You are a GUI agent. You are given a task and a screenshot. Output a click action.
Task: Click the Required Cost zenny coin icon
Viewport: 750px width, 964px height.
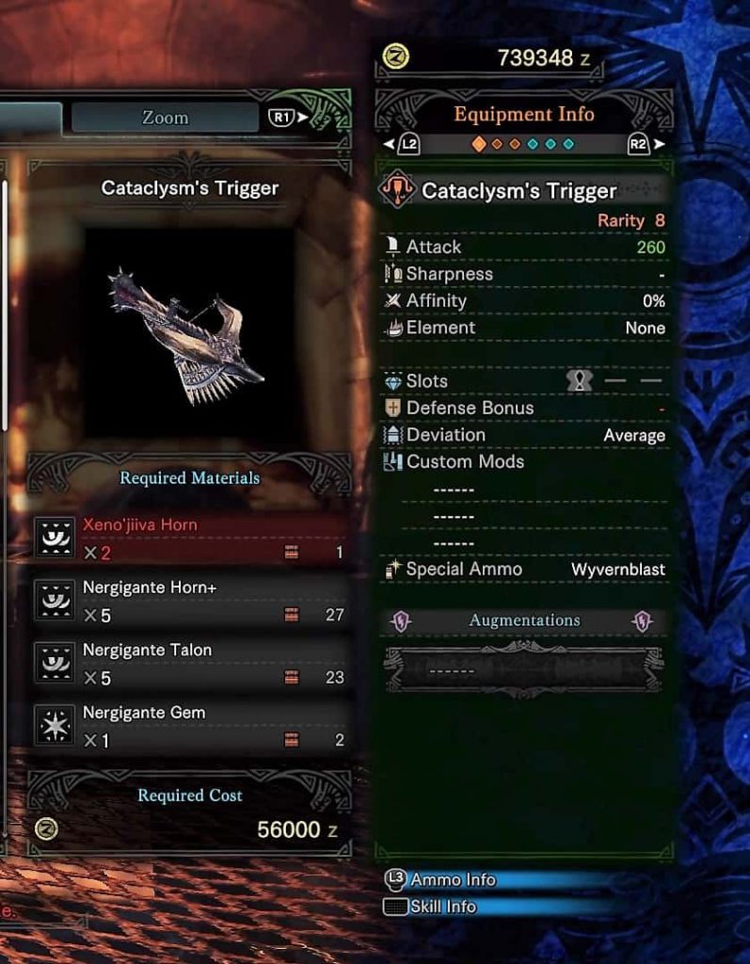click(x=47, y=828)
